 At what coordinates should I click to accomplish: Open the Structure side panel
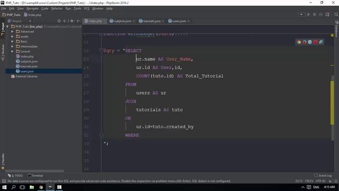click(3, 53)
